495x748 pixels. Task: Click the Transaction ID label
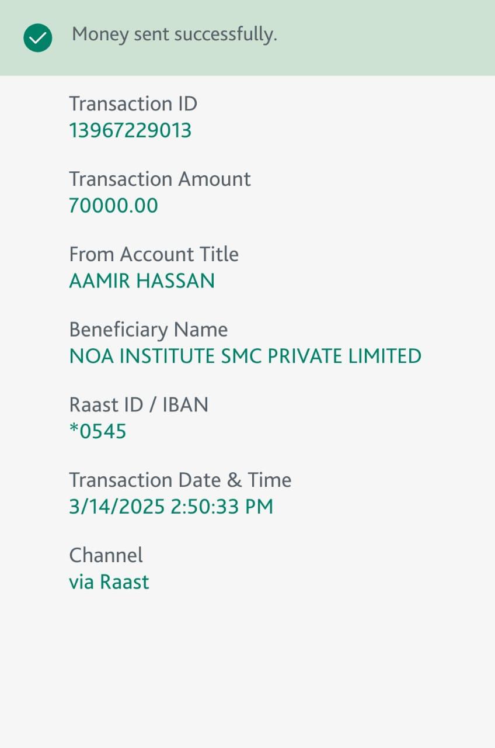pyautogui.click(x=133, y=104)
